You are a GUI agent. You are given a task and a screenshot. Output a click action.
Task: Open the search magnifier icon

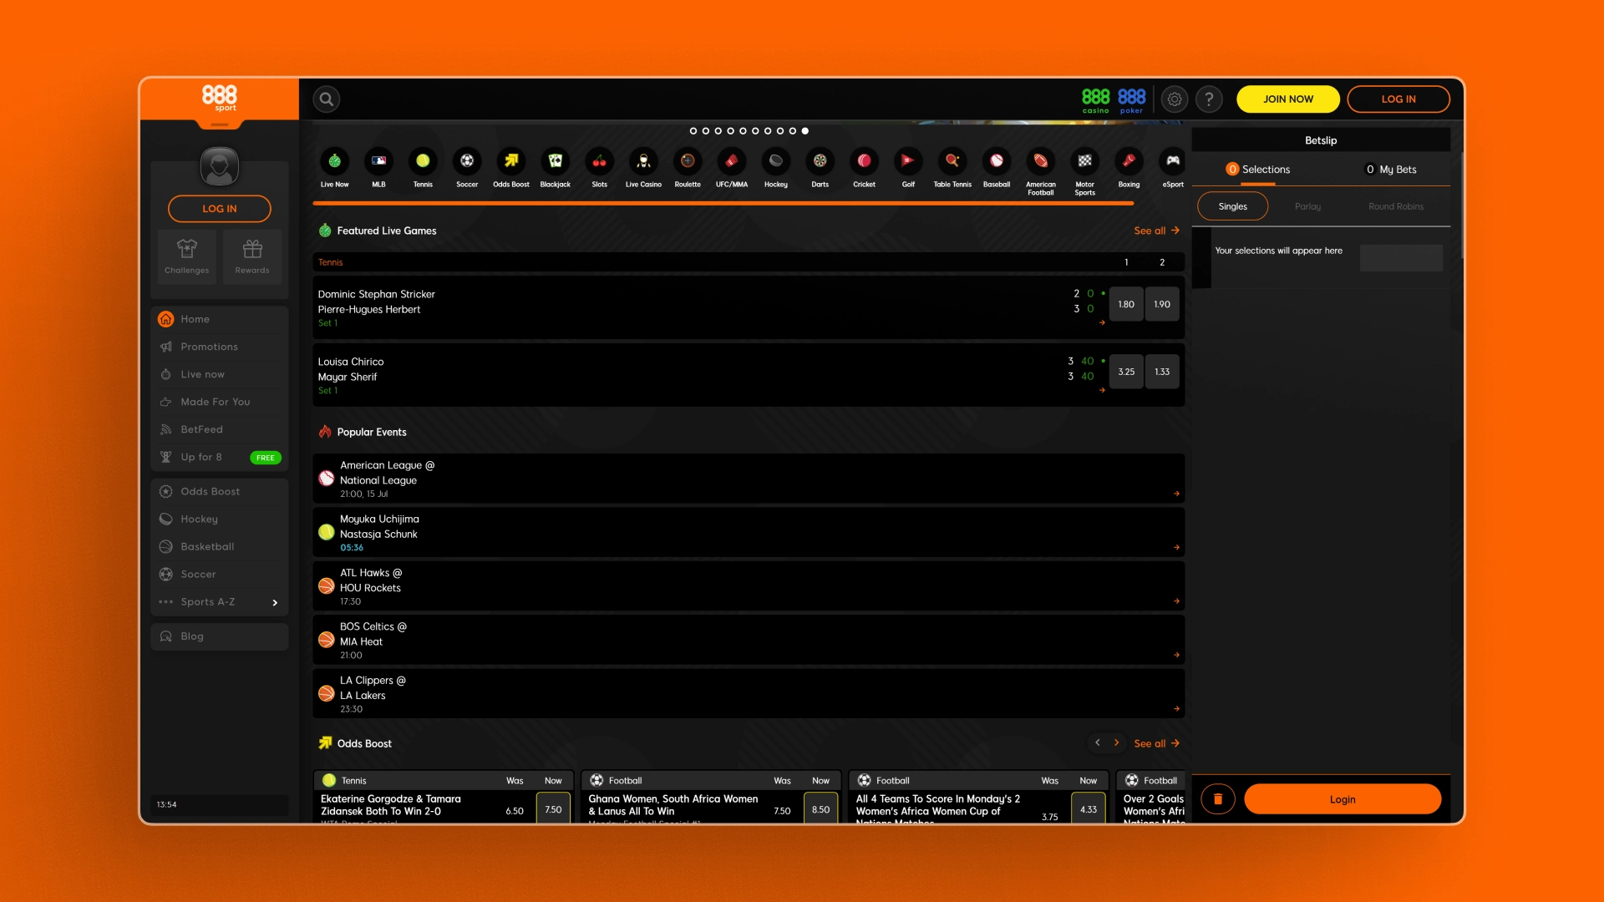pyautogui.click(x=327, y=99)
